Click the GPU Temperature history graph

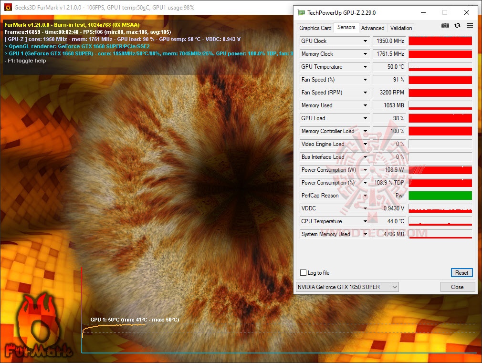[440, 67]
